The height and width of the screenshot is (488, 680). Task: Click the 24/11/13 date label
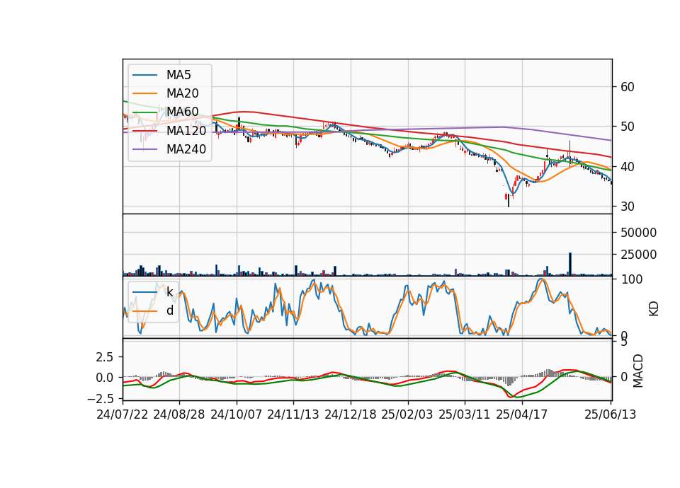[293, 414]
